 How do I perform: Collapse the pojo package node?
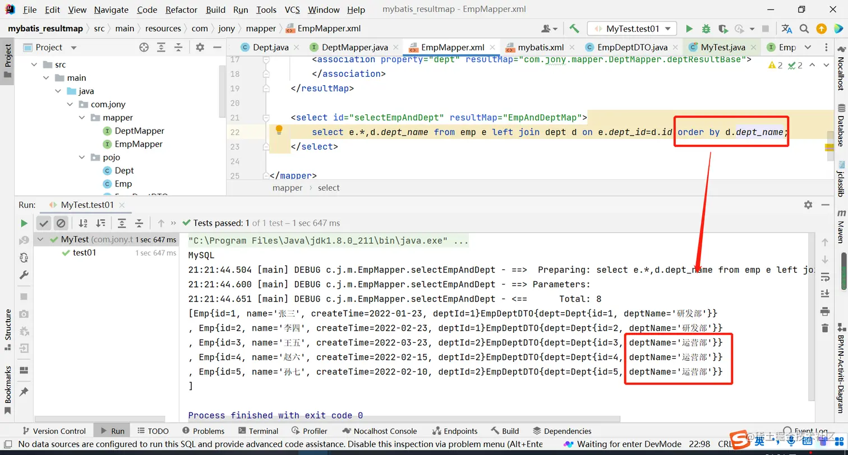coord(82,157)
